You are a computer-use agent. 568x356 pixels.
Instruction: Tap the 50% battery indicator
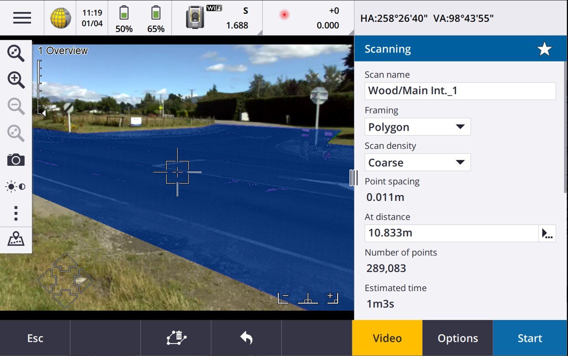point(124,19)
